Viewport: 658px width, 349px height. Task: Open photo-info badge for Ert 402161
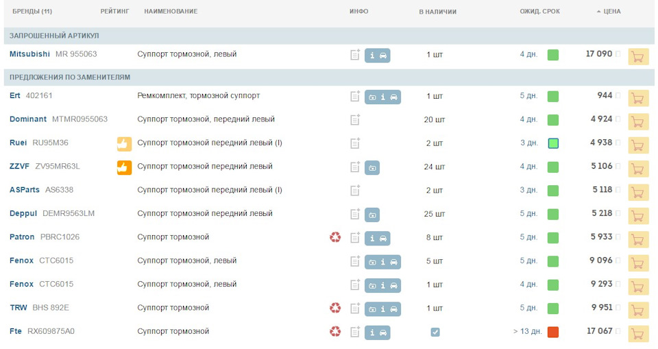coord(382,97)
